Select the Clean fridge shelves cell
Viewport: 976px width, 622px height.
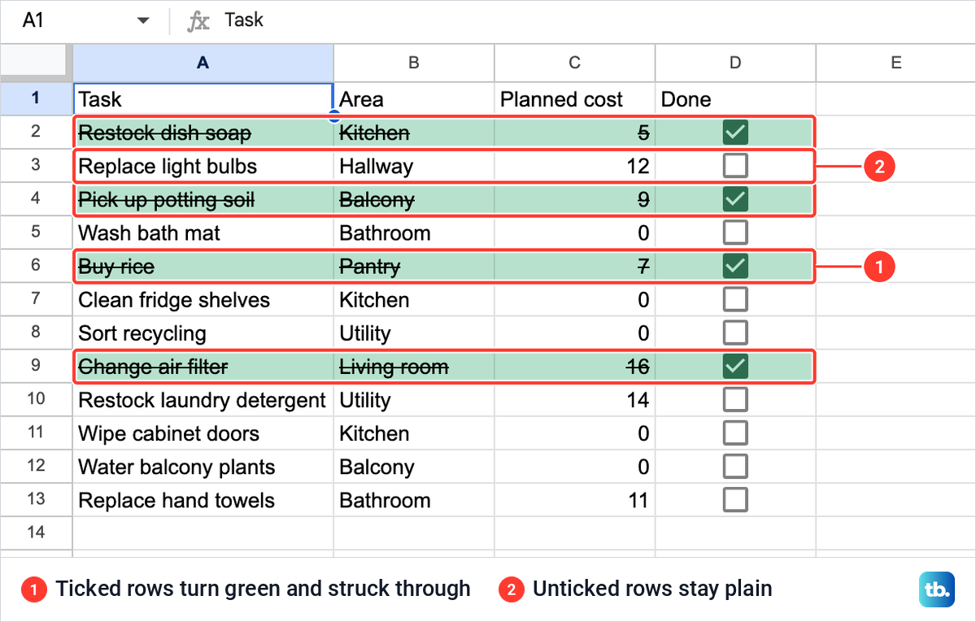203,299
